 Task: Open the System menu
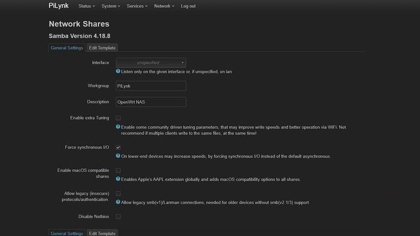click(x=110, y=6)
